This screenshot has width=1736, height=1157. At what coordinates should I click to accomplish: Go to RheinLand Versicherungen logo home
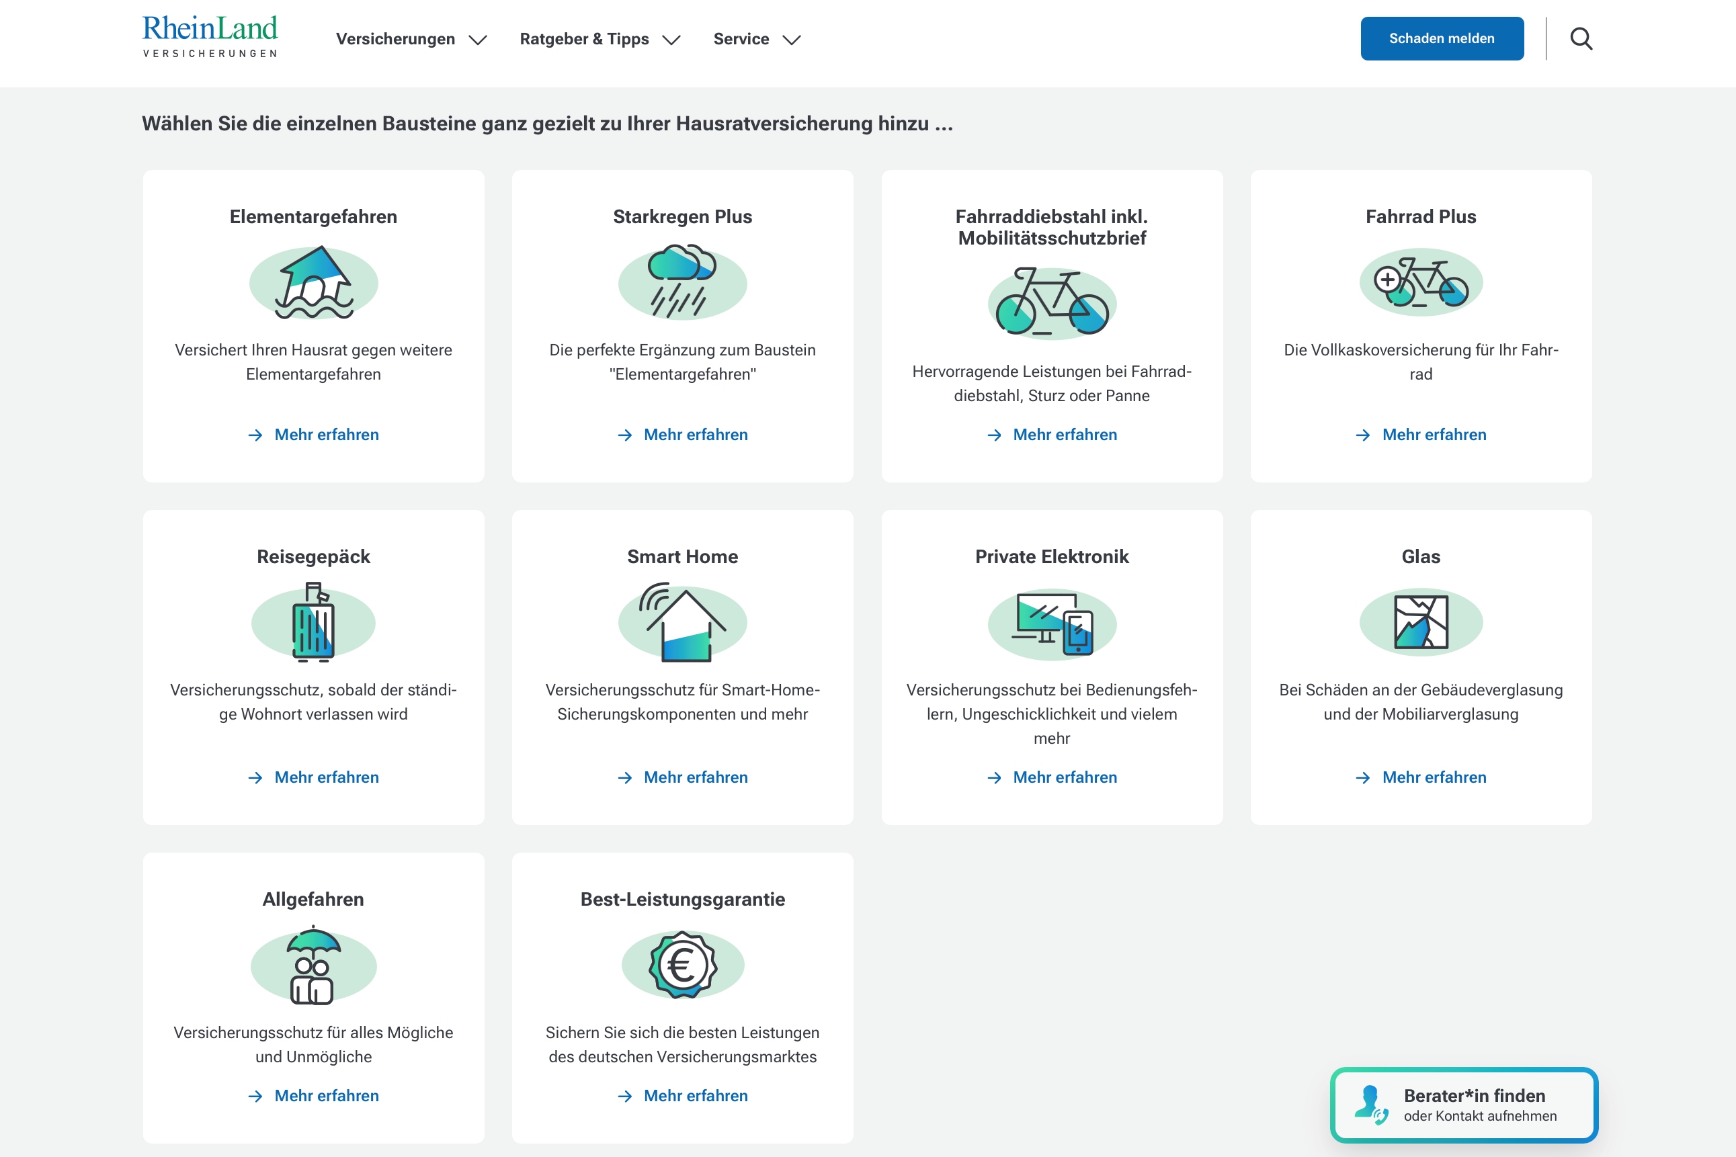(210, 37)
